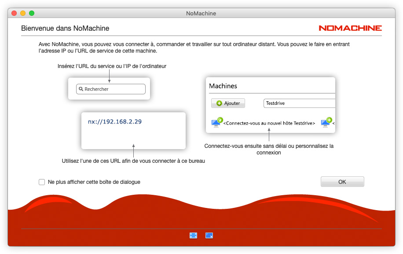
Task: Close the NoMachine window with the red button
Action: tap(14, 13)
